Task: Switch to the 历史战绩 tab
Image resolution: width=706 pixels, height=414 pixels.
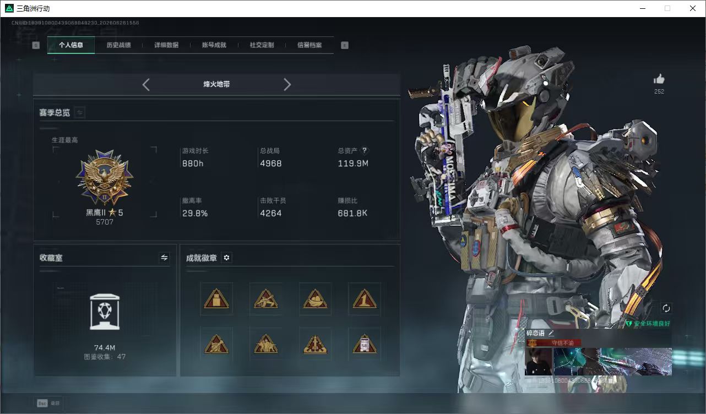Action: pos(118,45)
